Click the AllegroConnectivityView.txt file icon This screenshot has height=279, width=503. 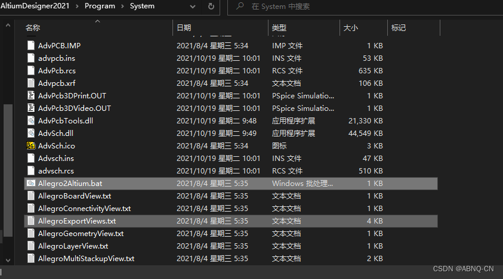pyautogui.click(x=31, y=208)
